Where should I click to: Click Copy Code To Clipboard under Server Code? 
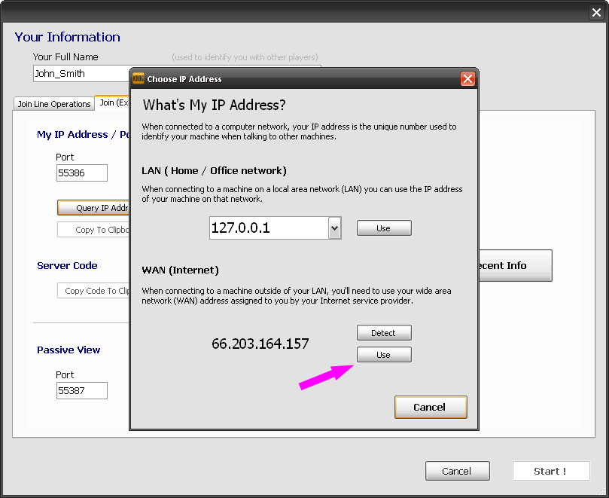[x=94, y=291]
